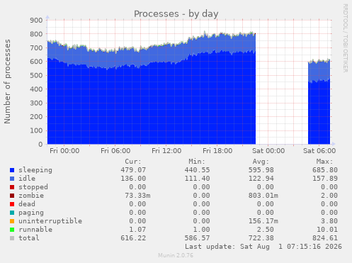The height and width of the screenshot is (263, 352).
Task: Click the 'paging' legend label
Action: [x=31, y=213]
